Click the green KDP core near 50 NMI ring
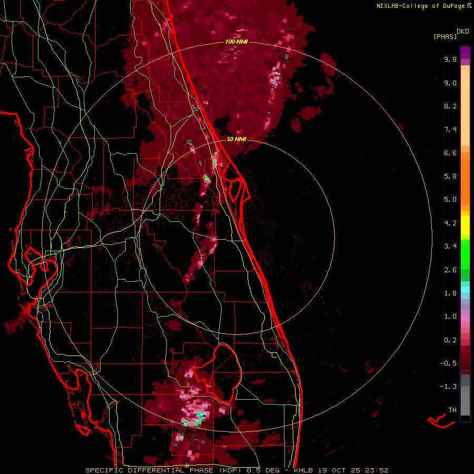 tap(207, 178)
